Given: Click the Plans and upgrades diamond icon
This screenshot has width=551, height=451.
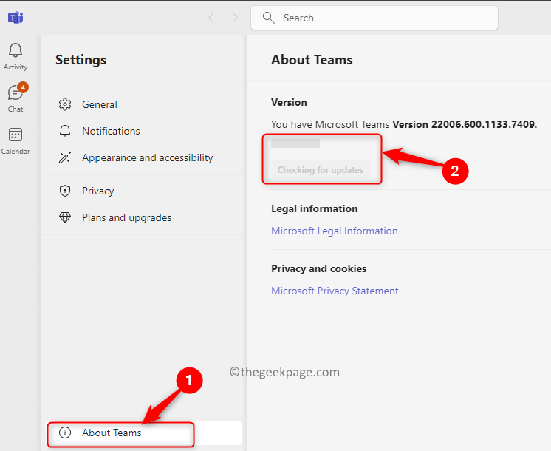Looking at the screenshot, I should pos(65,218).
